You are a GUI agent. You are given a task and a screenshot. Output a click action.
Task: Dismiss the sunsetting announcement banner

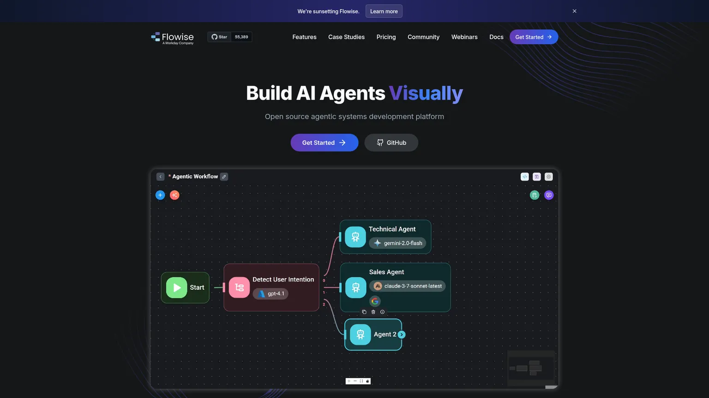click(x=575, y=11)
